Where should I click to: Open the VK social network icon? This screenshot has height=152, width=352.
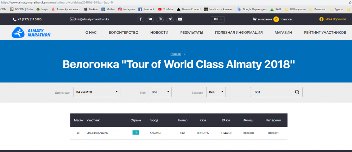point(150,19)
